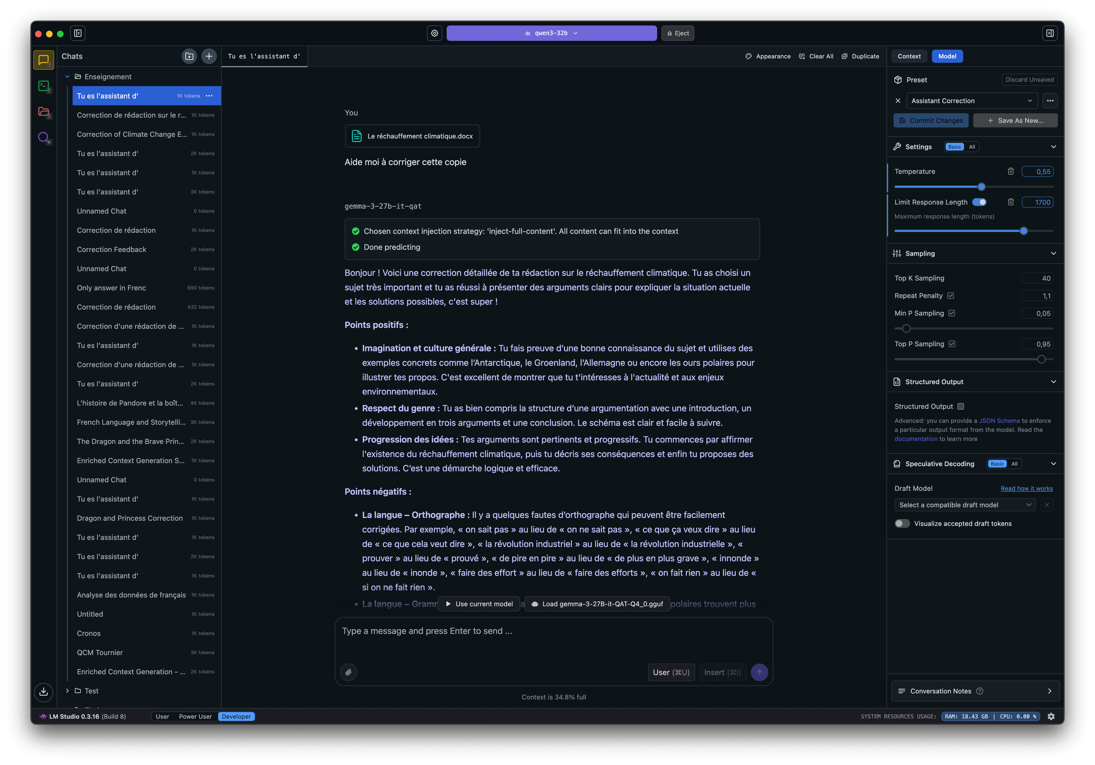Open the Downloads icon in sidebar
The image size is (1095, 765).
(x=43, y=692)
